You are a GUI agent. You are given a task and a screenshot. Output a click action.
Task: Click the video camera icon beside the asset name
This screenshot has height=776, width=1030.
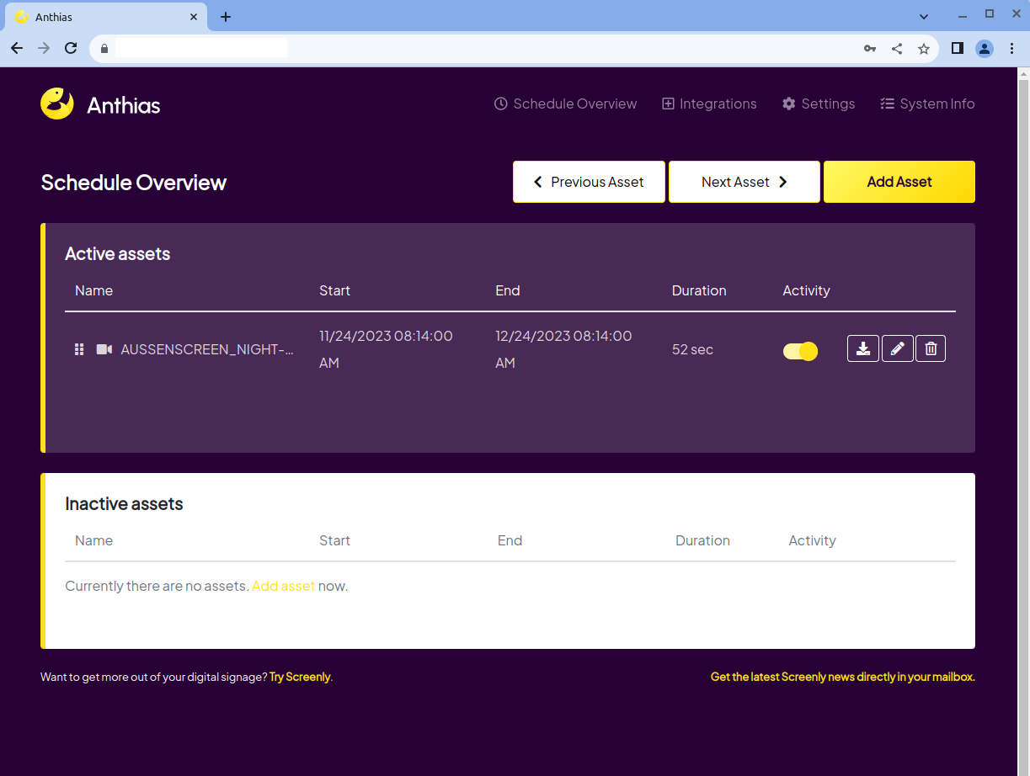click(104, 348)
